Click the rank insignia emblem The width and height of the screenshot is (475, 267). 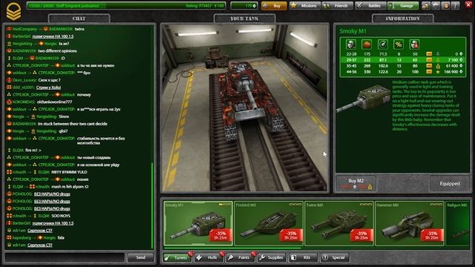pos(13,12)
